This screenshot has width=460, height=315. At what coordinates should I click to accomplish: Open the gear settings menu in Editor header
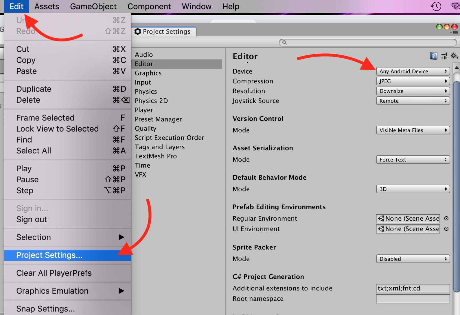454,56
